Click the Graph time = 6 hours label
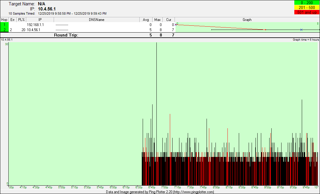Image resolution: width=320 pixels, height=194 pixels. (306, 40)
